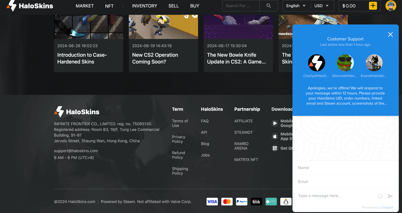Open the BUY page
This screenshot has width=402, height=213.
point(195,6)
